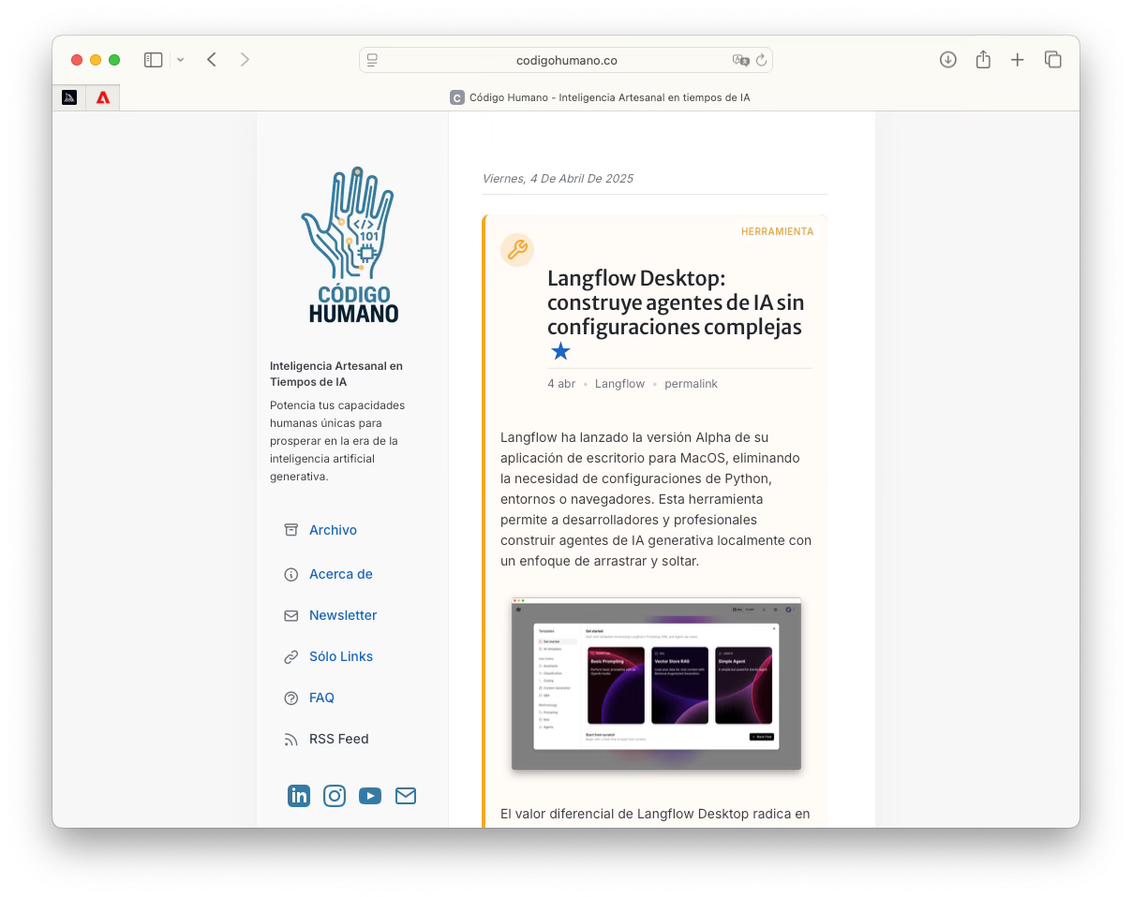Go forward to the next page
The image size is (1132, 897).
pyautogui.click(x=245, y=60)
